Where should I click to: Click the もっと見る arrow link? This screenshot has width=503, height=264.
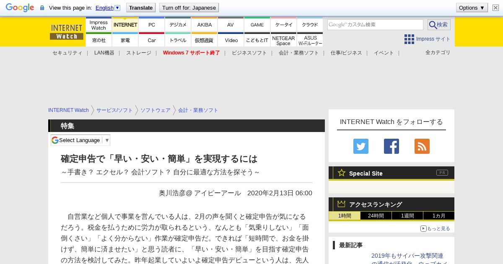435,228
